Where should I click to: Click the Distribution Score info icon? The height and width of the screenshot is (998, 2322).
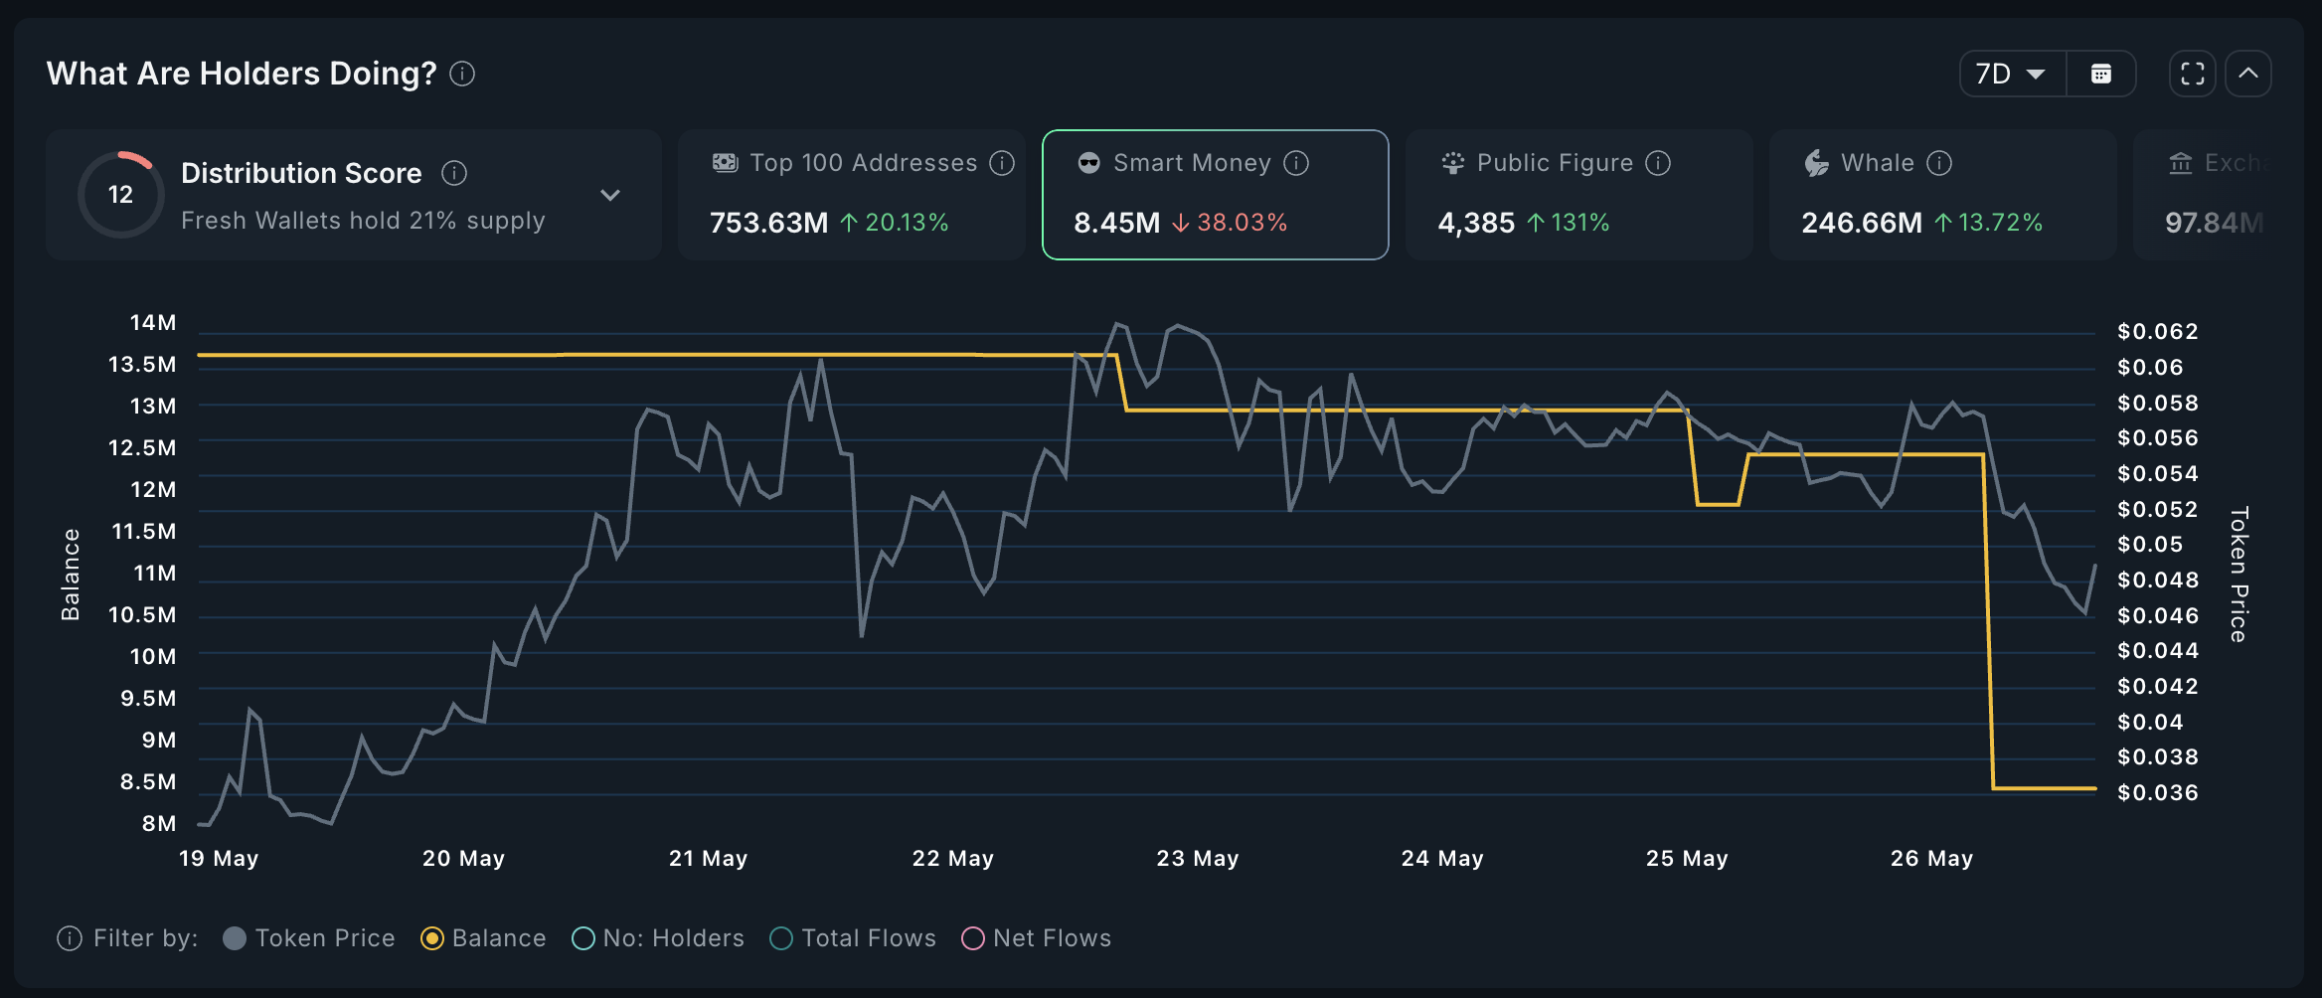click(455, 172)
